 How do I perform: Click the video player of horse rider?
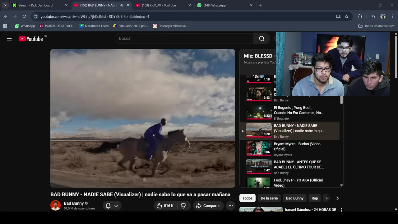point(143,118)
